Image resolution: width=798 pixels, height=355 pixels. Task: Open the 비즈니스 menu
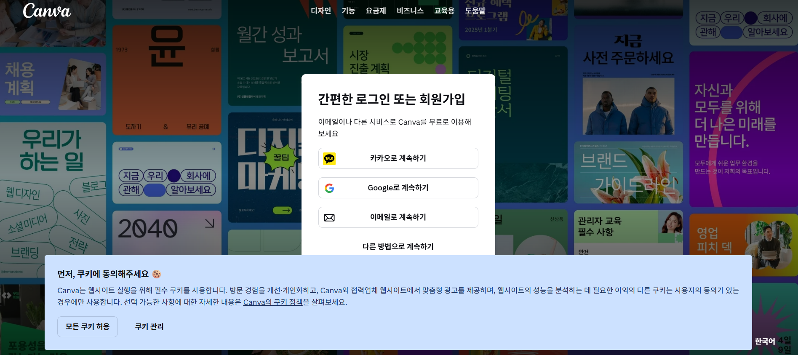(x=410, y=11)
